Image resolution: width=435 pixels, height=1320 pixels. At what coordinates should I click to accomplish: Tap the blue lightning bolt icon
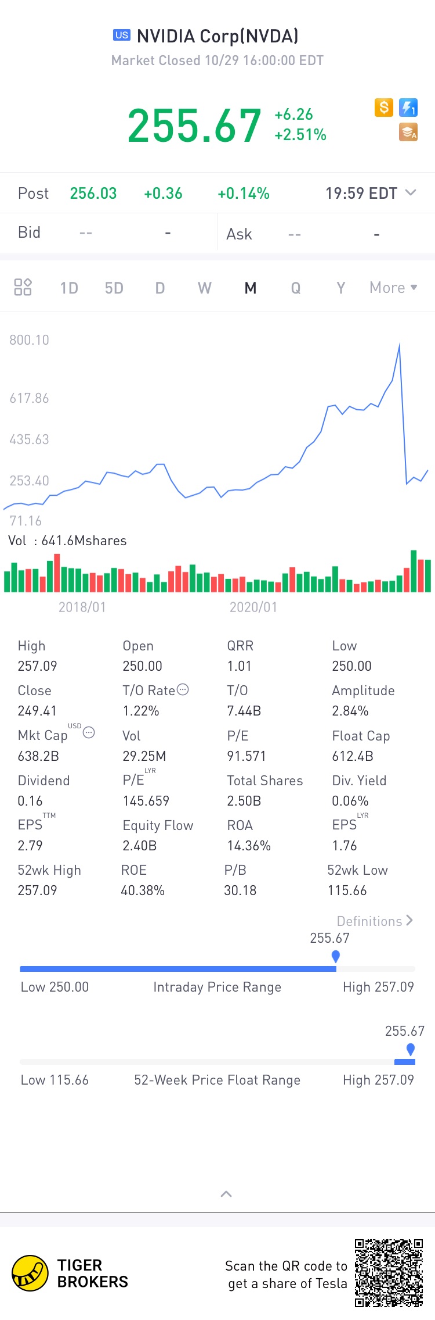pos(408,108)
